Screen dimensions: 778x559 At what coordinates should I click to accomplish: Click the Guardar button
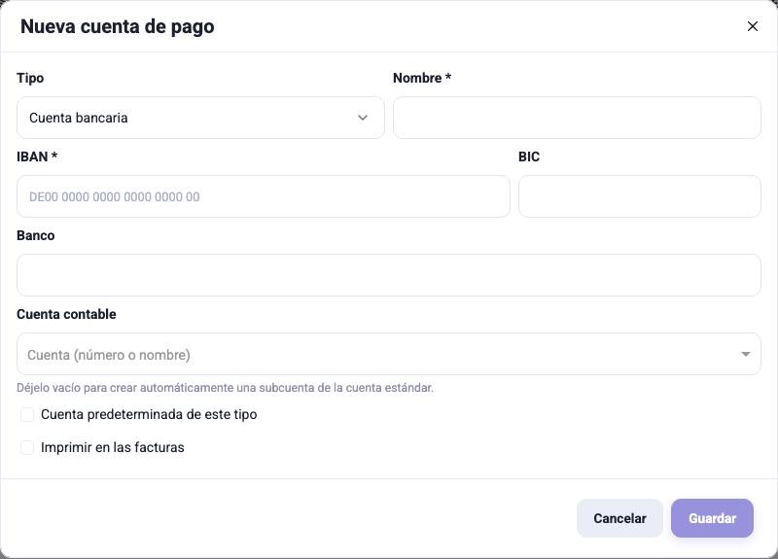pos(712,518)
